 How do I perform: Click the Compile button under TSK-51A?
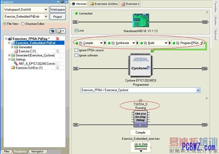[x=140, y=132]
